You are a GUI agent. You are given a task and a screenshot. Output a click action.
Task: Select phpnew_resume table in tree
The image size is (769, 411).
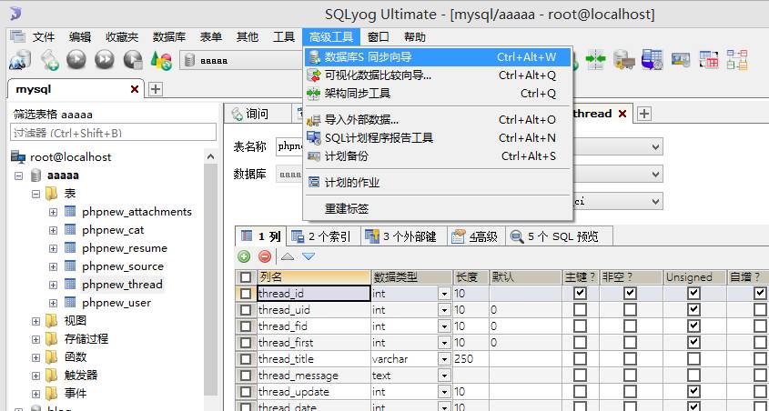point(125,248)
